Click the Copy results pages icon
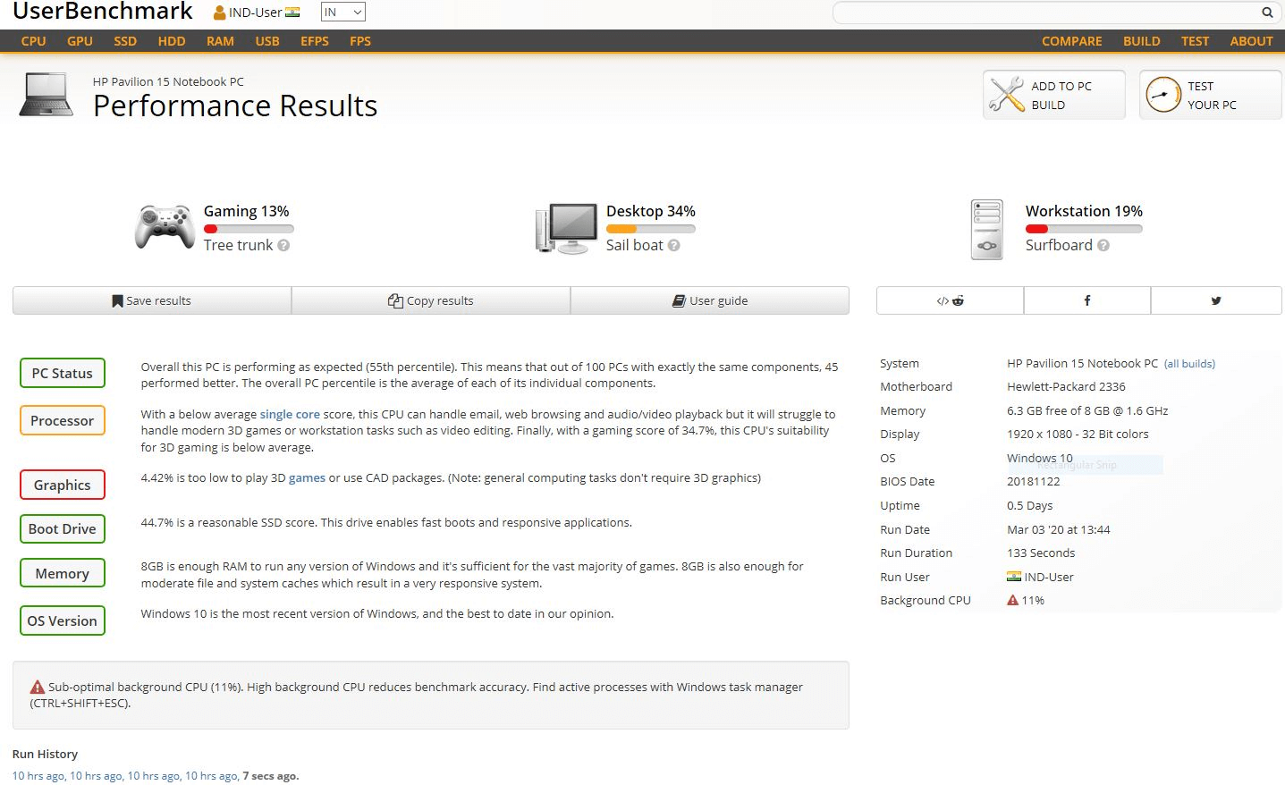This screenshot has width=1285, height=785. tap(394, 300)
